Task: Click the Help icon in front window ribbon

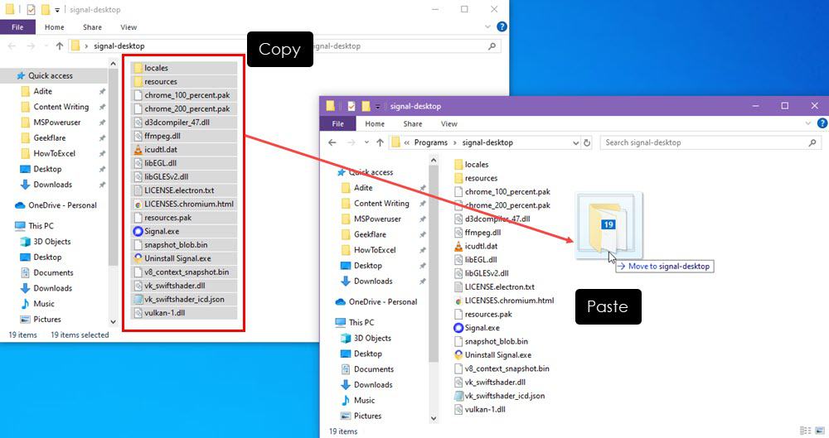Action: click(x=822, y=123)
